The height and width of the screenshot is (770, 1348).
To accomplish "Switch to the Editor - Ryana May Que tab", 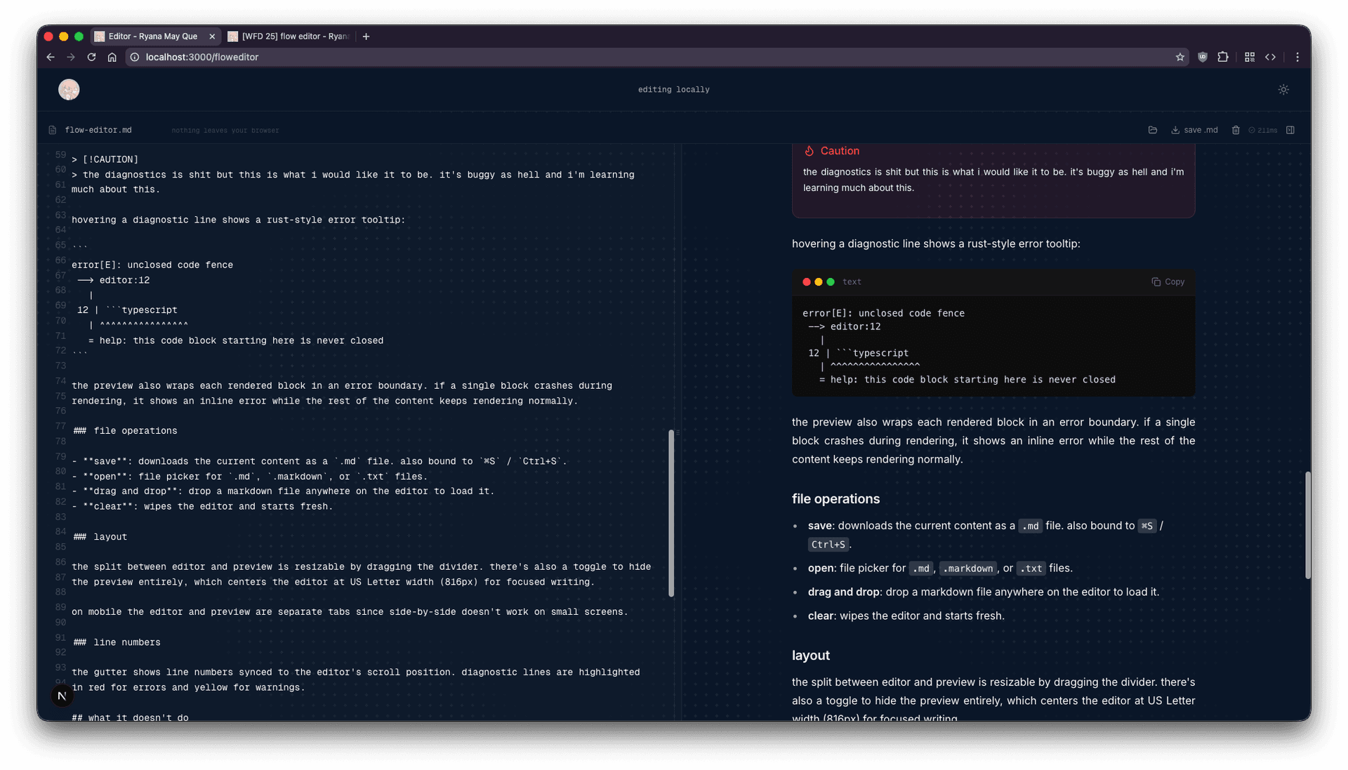I will click(x=153, y=36).
